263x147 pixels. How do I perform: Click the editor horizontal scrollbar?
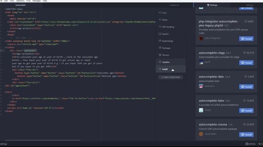43,140
